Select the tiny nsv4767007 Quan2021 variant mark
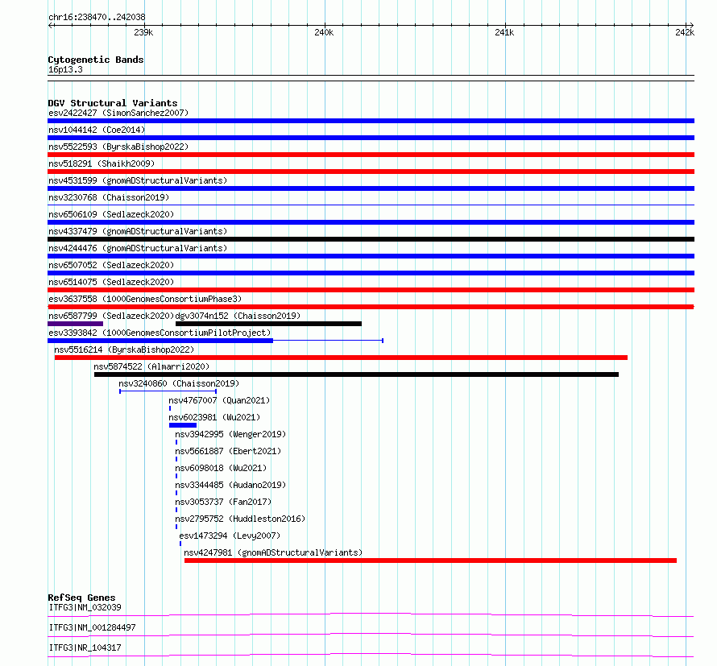 (170, 408)
